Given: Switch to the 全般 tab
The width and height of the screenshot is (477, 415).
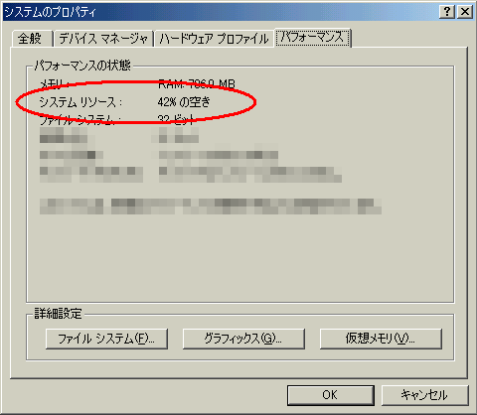Looking at the screenshot, I should pyautogui.click(x=32, y=39).
